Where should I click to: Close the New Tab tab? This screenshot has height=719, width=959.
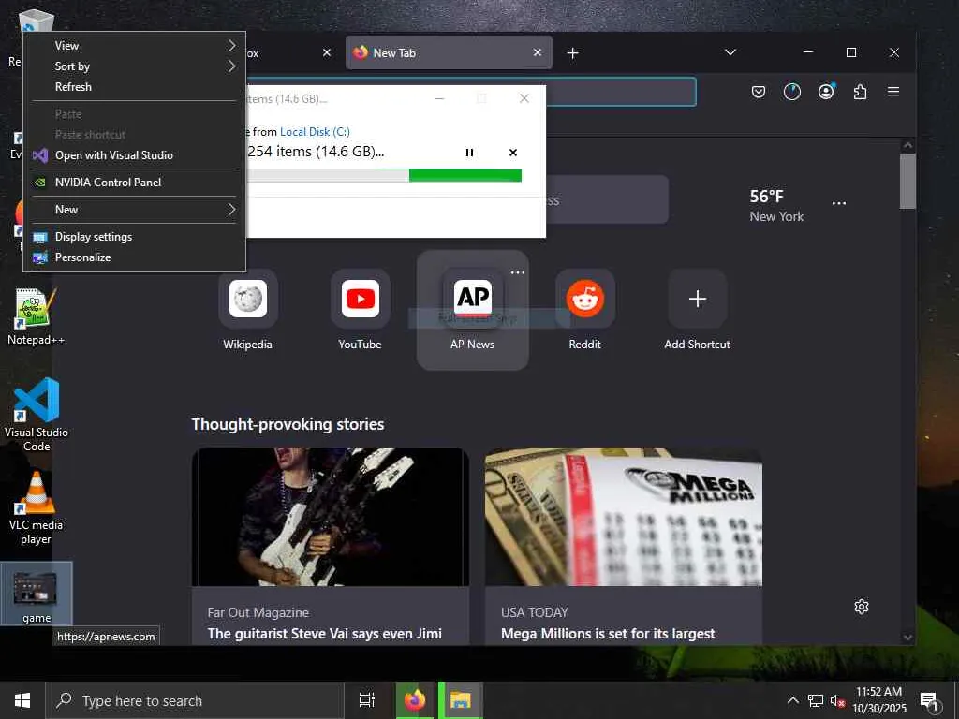pyautogui.click(x=538, y=52)
